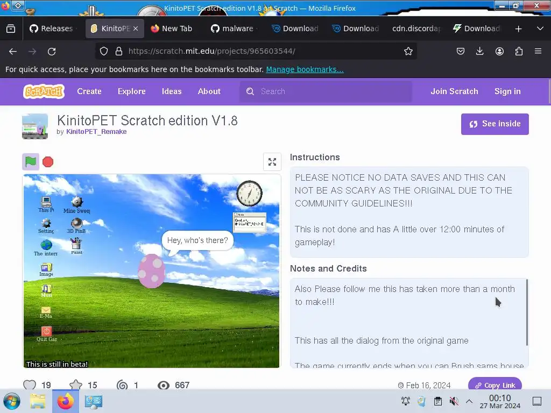This screenshot has width=551, height=413.
Task: Open the See inside project editor
Action: coord(495,124)
